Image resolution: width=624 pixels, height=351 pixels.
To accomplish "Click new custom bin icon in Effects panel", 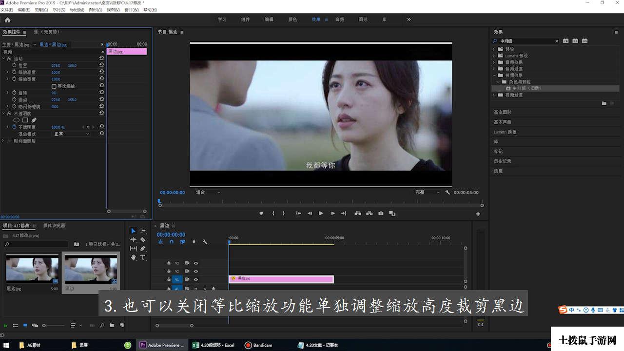I will [x=604, y=103].
